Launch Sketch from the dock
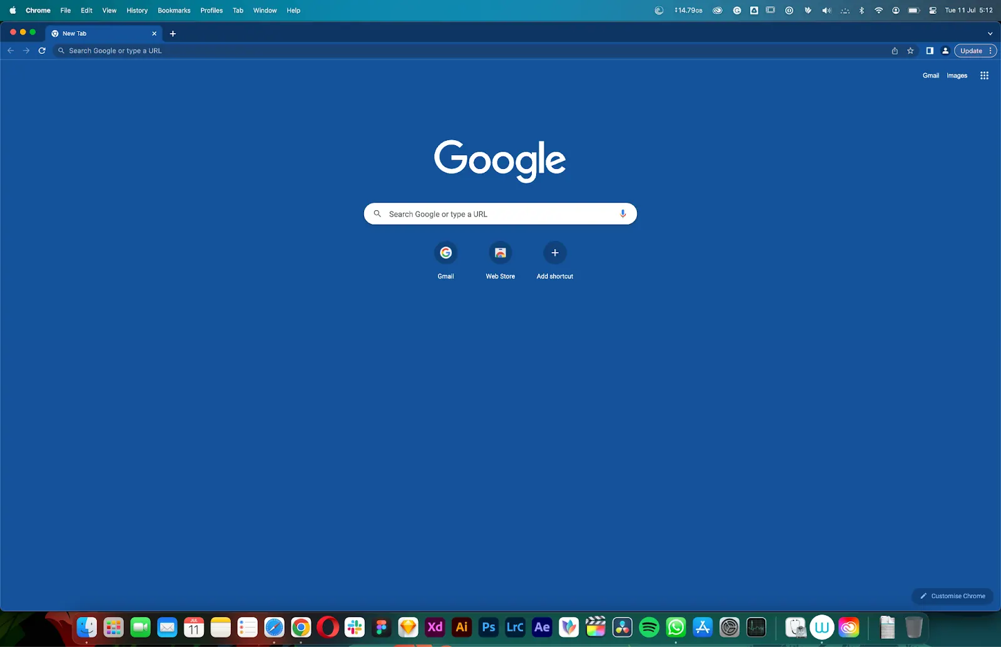This screenshot has height=647, width=1001. 408,627
